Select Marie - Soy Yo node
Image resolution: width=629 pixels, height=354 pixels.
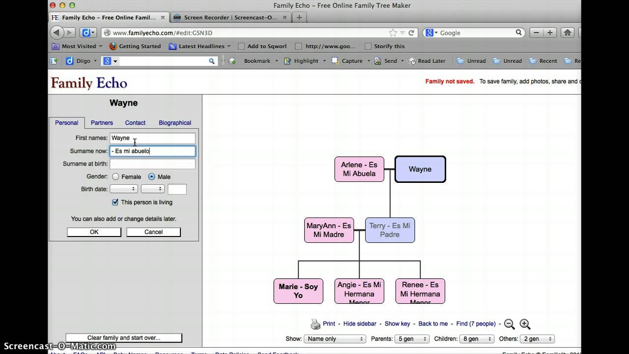[x=298, y=291]
